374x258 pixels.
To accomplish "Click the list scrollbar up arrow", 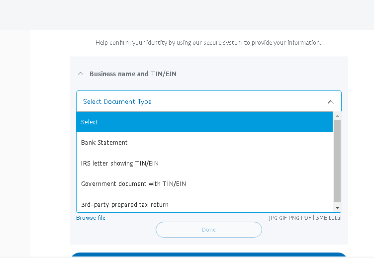I will (x=337, y=116).
